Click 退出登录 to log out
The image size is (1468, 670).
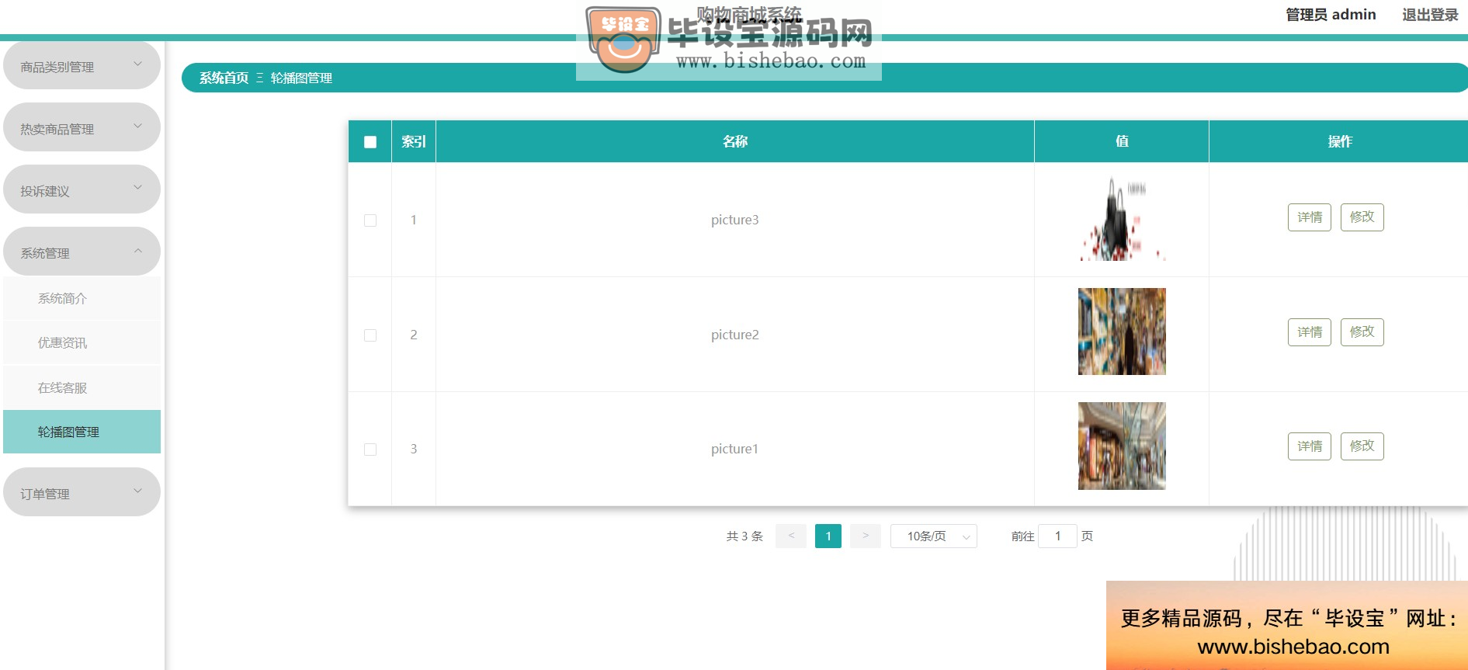coord(1430,15)
